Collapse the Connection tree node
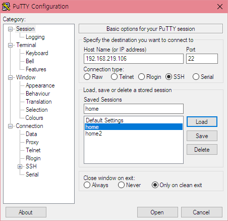This screenshot has height=221, width=228. [x=11, y=126]
